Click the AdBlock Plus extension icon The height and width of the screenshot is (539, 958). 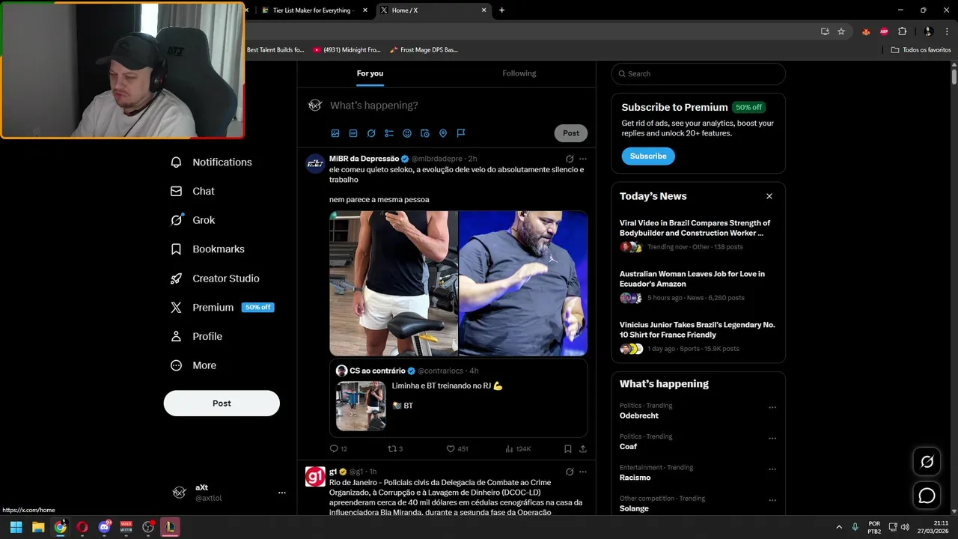tap(884, 31)
